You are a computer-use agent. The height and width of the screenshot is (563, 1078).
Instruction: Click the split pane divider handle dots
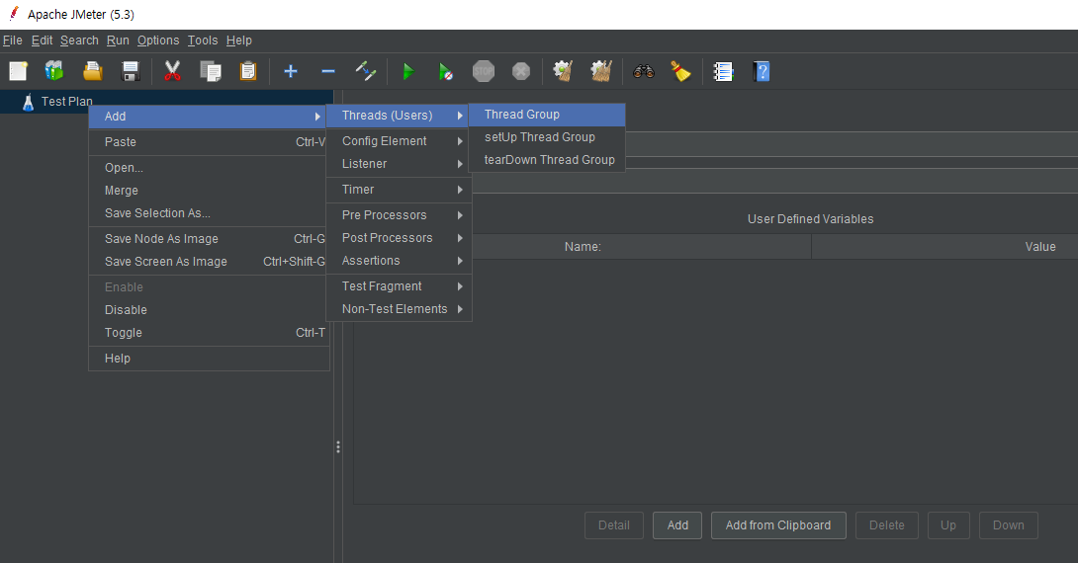[337, 447]
